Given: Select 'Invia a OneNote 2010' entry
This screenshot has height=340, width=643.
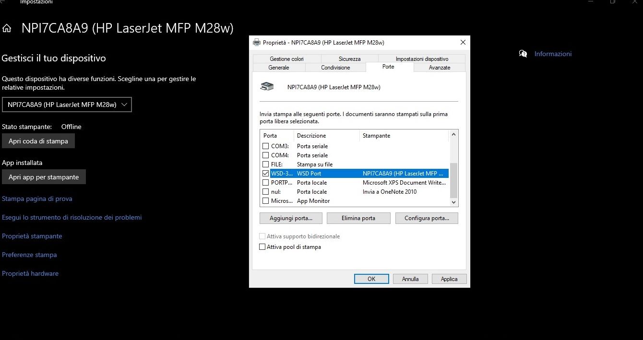Looking at the screenshot, I should (x=390, y=192).
